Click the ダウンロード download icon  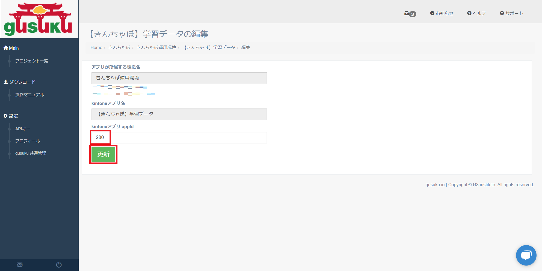[6, 82]
